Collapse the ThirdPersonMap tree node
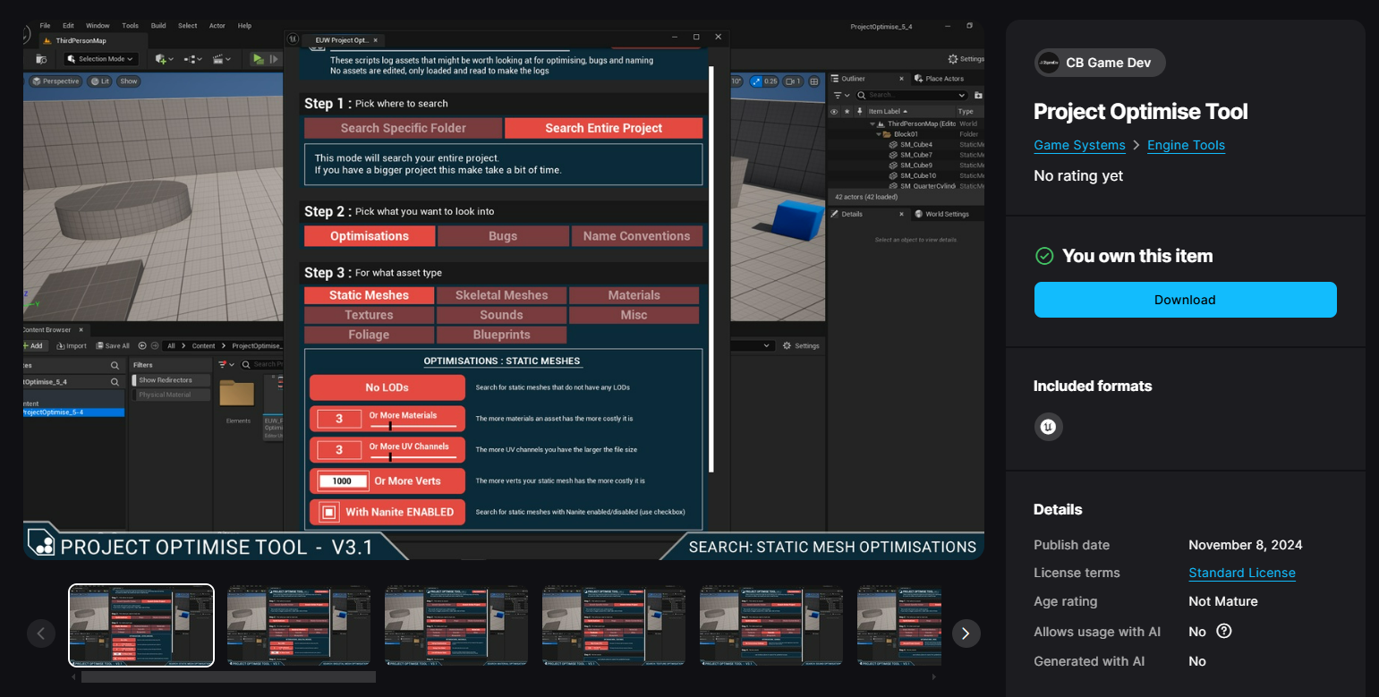 click(872, 123)
